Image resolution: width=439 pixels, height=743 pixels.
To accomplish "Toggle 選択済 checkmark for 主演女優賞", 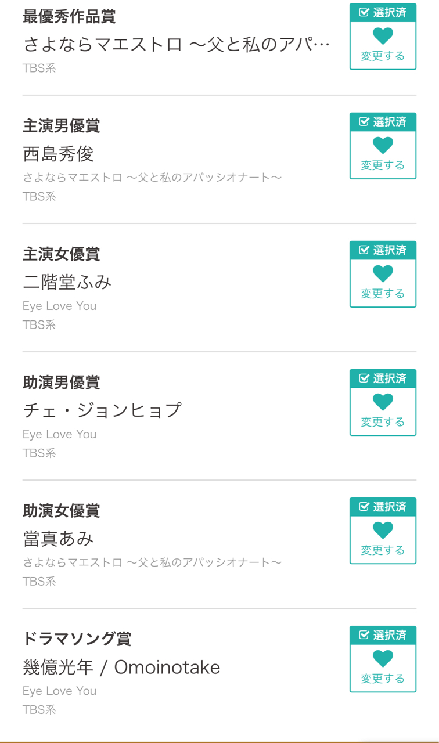I will tap(365, 250).
